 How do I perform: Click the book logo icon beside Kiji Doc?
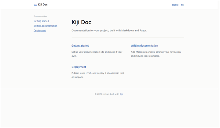(35, 5)
